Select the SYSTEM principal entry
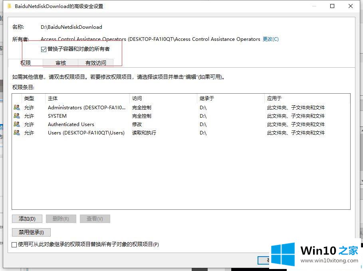The width and height of the screenshot is (363, 271). [57, 116]
